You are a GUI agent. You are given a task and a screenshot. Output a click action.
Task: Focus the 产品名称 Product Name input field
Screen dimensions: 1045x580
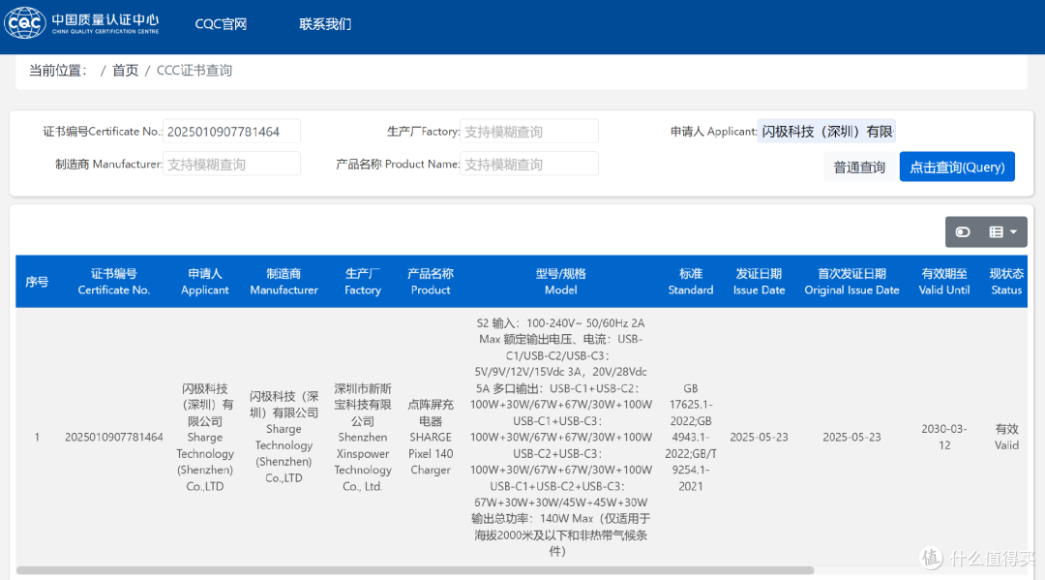529,164
